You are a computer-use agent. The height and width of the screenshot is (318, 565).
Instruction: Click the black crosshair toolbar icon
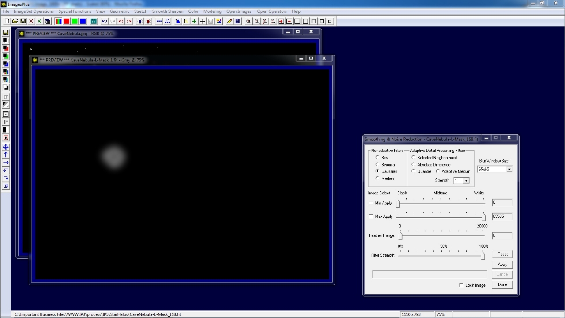point(203,21)
